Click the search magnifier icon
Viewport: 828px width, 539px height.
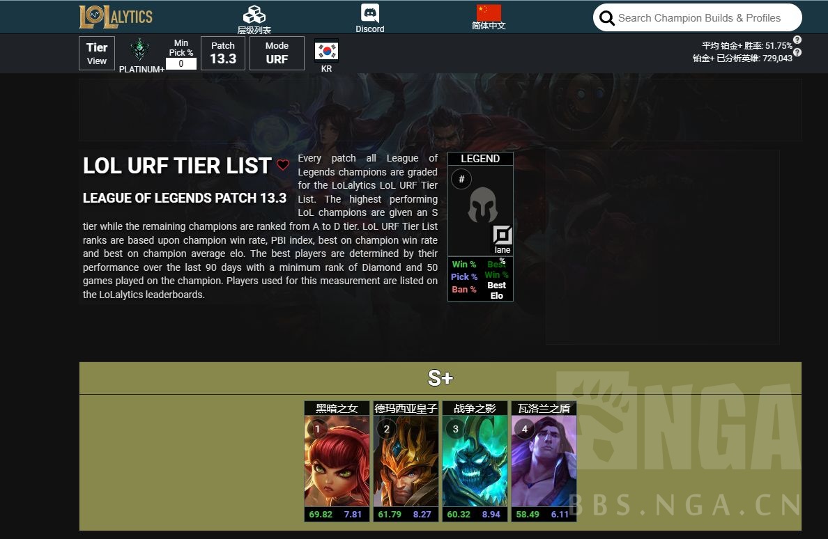click(x=607, y=18)
